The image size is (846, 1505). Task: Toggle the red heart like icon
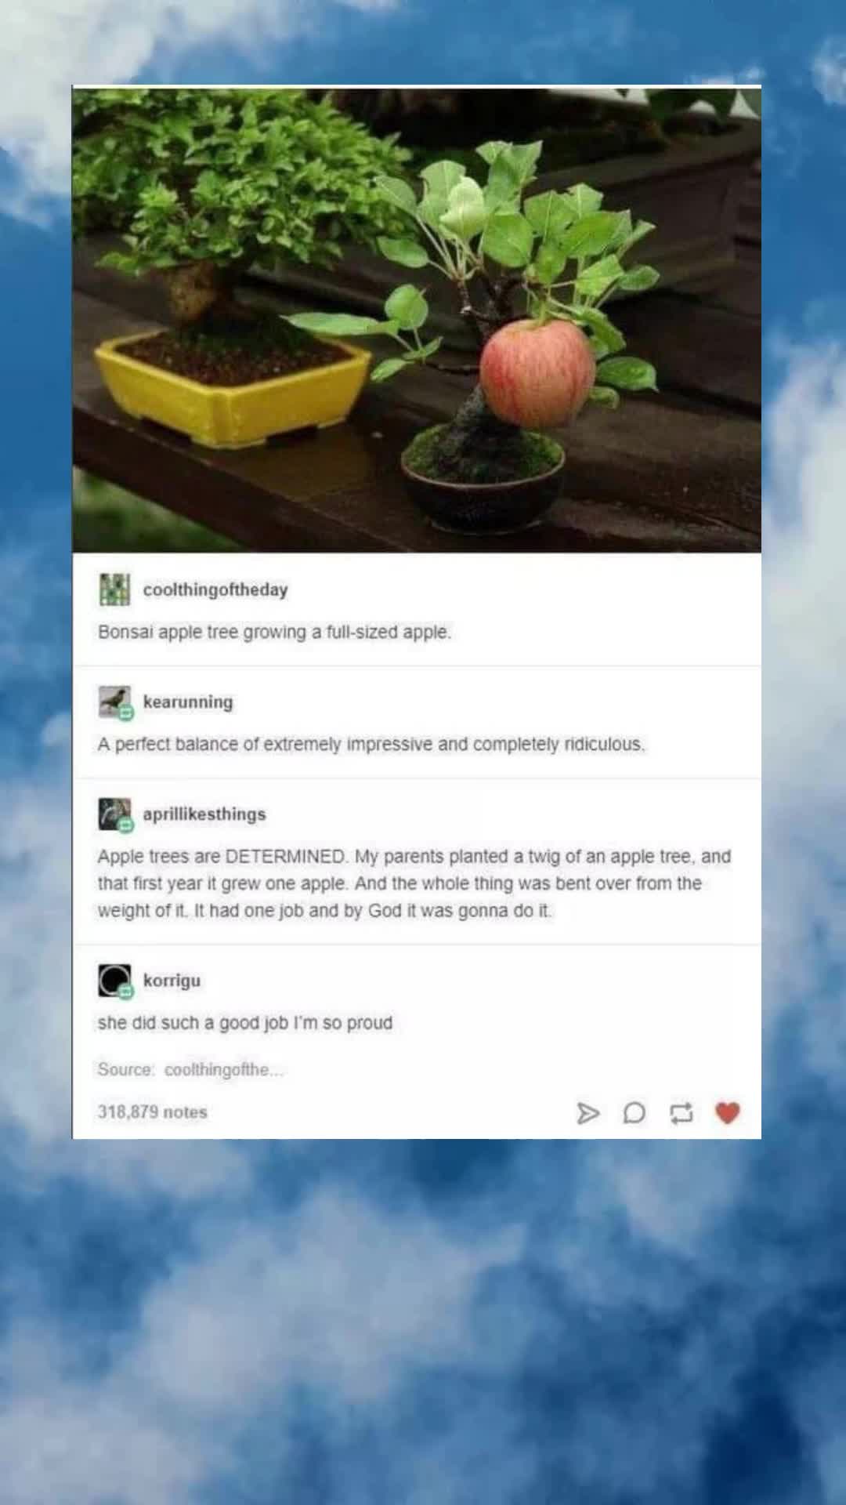point(728,1113)
